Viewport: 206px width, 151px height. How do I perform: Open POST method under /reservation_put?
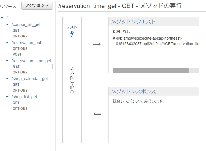(x=17, y=54)
